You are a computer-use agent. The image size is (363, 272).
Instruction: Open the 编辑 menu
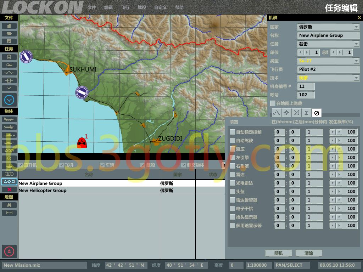point(108,7)
